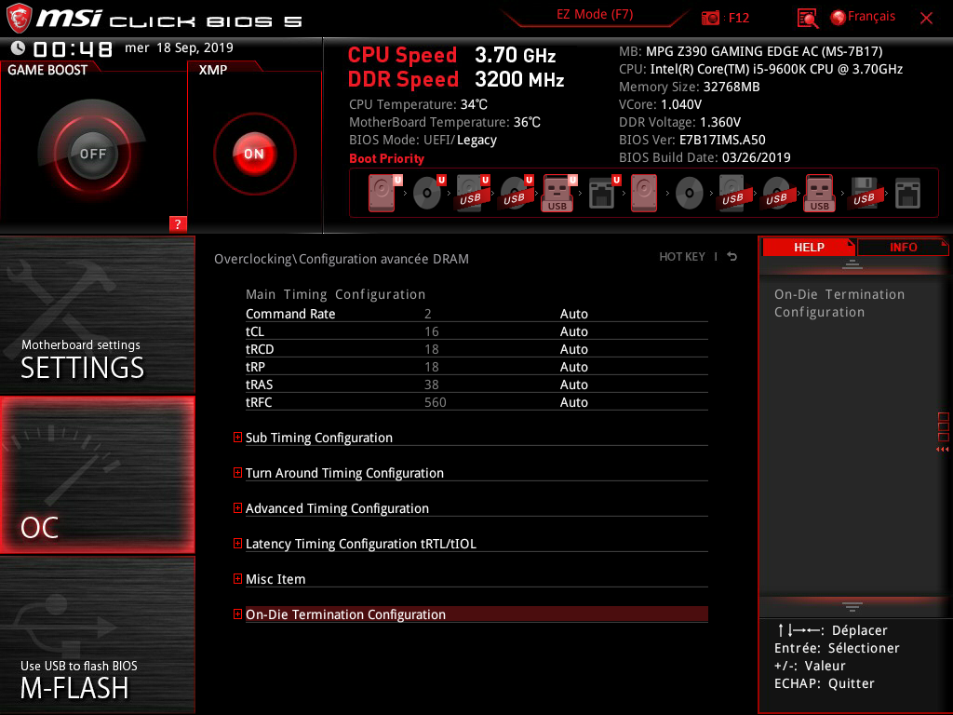Click the Memory Size 32768MB text

pos(690,87)
